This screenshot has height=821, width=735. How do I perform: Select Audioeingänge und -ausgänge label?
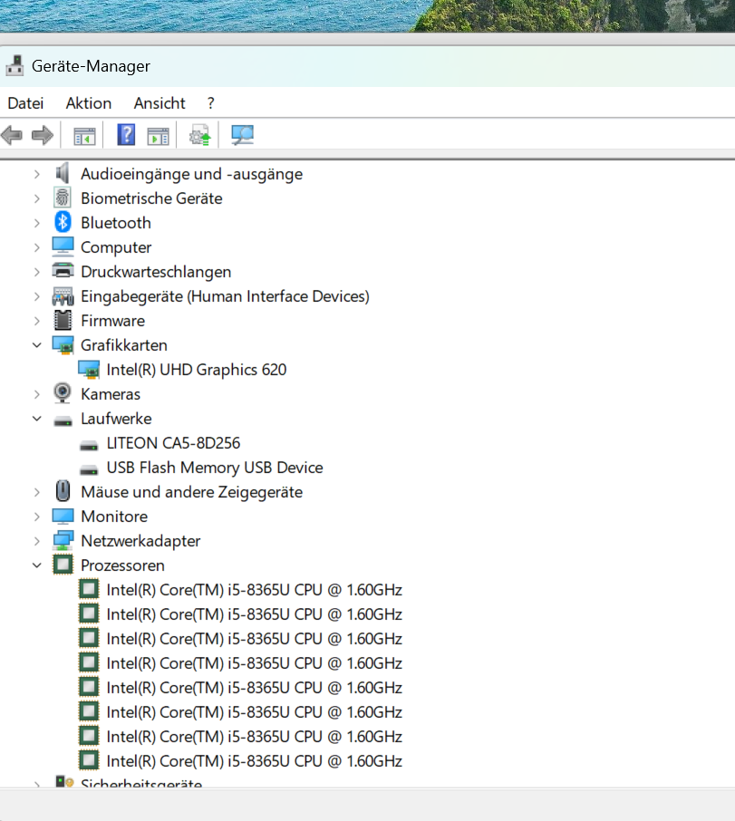(x=191, y=174)
